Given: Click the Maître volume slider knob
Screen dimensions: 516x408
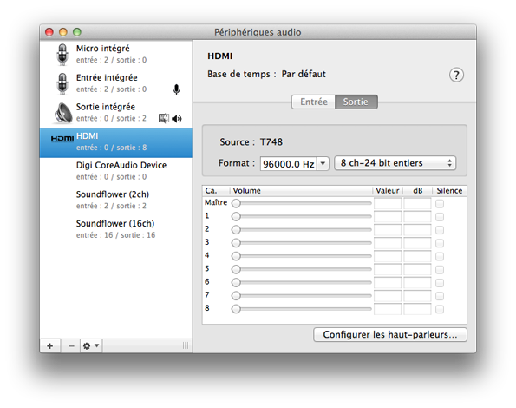Looking at the screenshot, I should pos(236,203).
